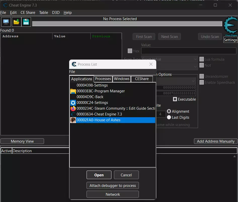Click the open folder load table icon
Viewport: 238px width, 202px height.
tap(16, 22)
